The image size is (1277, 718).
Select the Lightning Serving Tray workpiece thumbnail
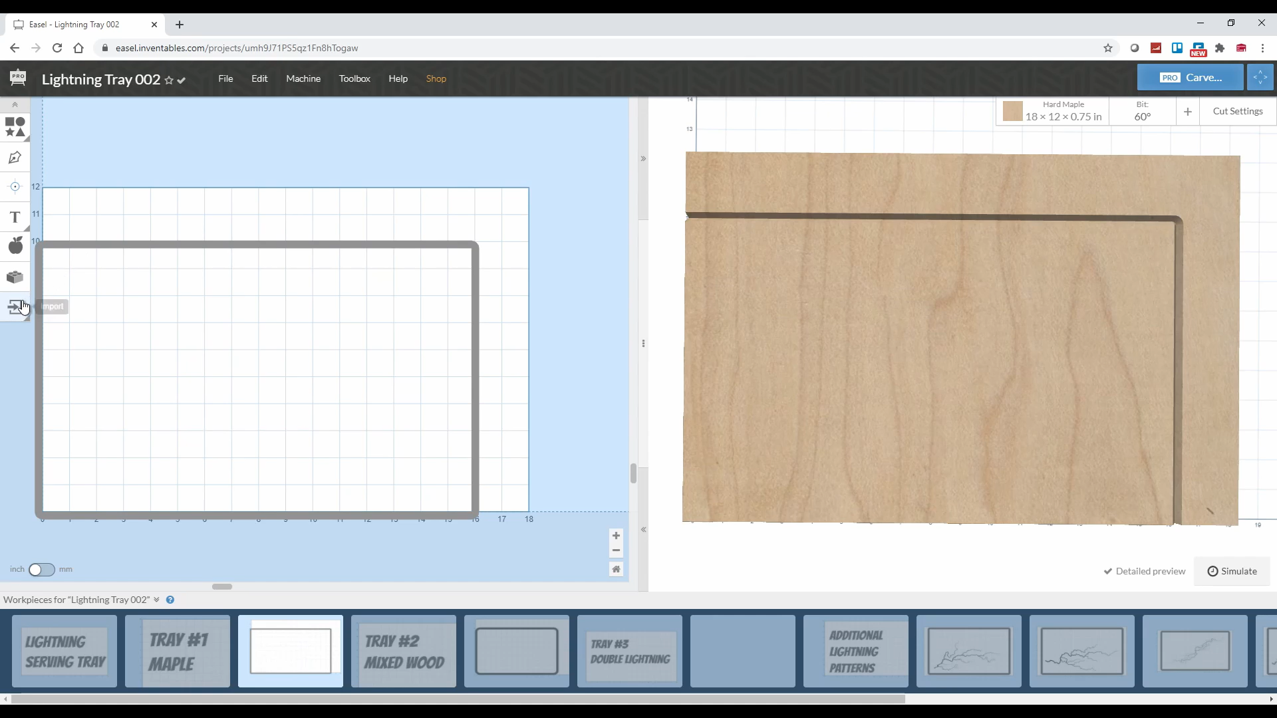(x=65, y=651)
